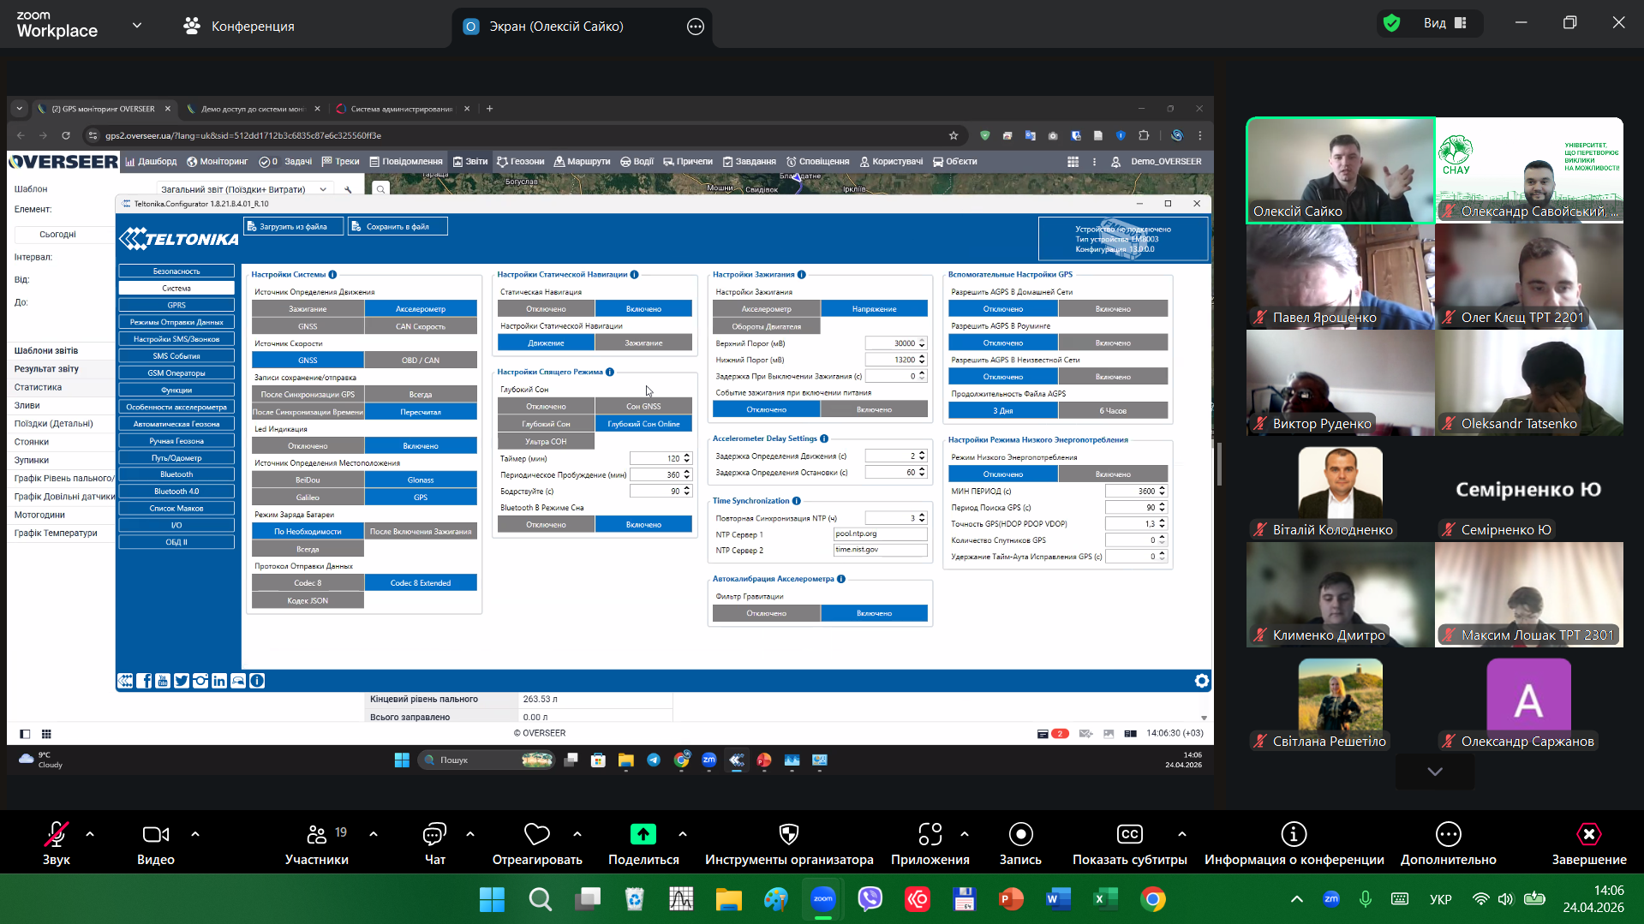1644x924 pixels.
Task: Open Инструменты организатора shield icon
Action: pyautogui.click(x=788, y=835)
